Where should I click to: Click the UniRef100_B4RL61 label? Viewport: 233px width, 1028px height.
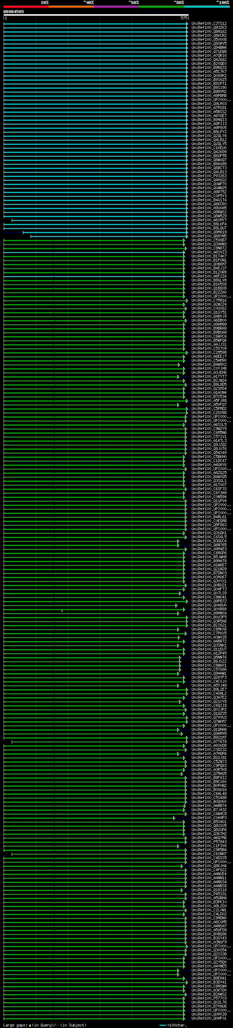tap(209, 517)
